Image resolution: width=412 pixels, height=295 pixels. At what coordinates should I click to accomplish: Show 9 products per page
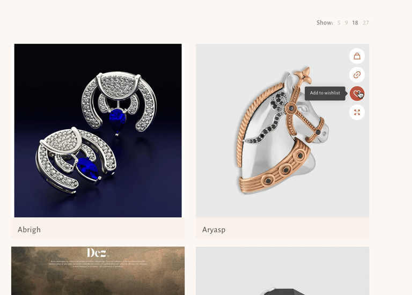point(347,23)
